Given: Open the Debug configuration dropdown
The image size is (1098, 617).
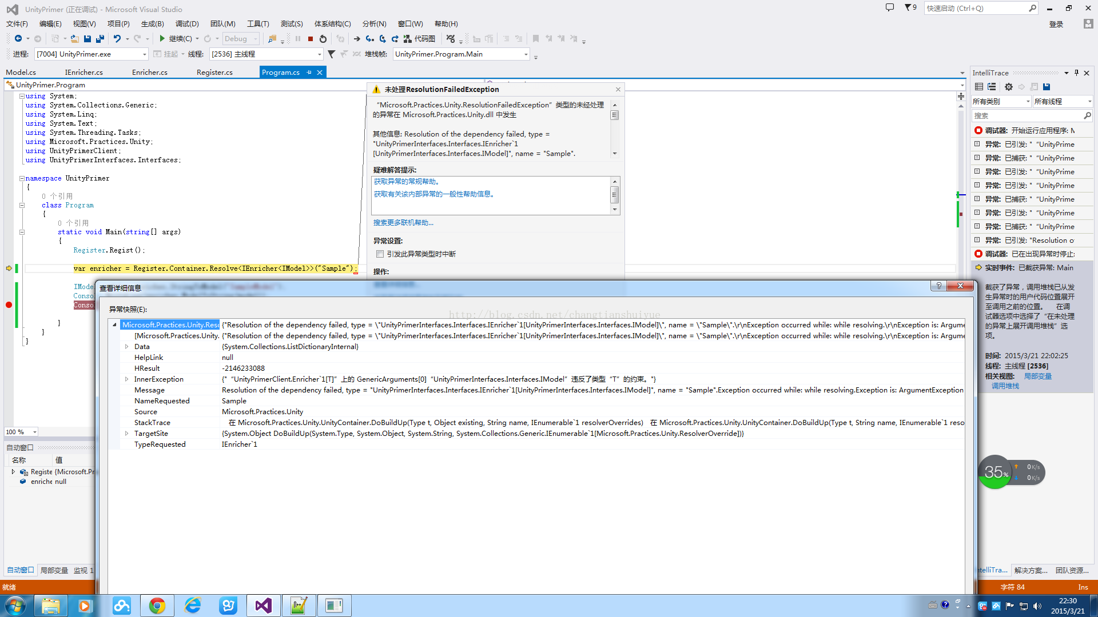Looking at the screenshot, I should 241,38.
